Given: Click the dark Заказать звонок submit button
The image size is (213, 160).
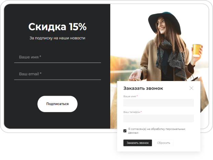Looking at the screenshot, I should pos(138,143).
